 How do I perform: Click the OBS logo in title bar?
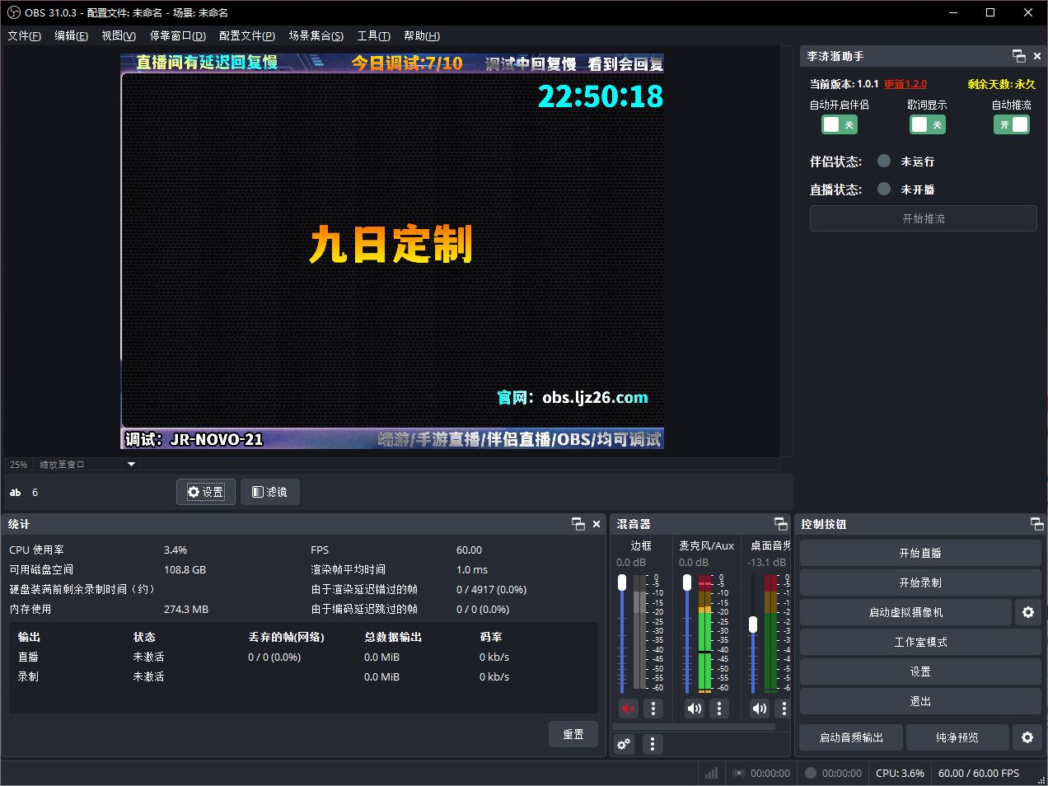(13, 12)
